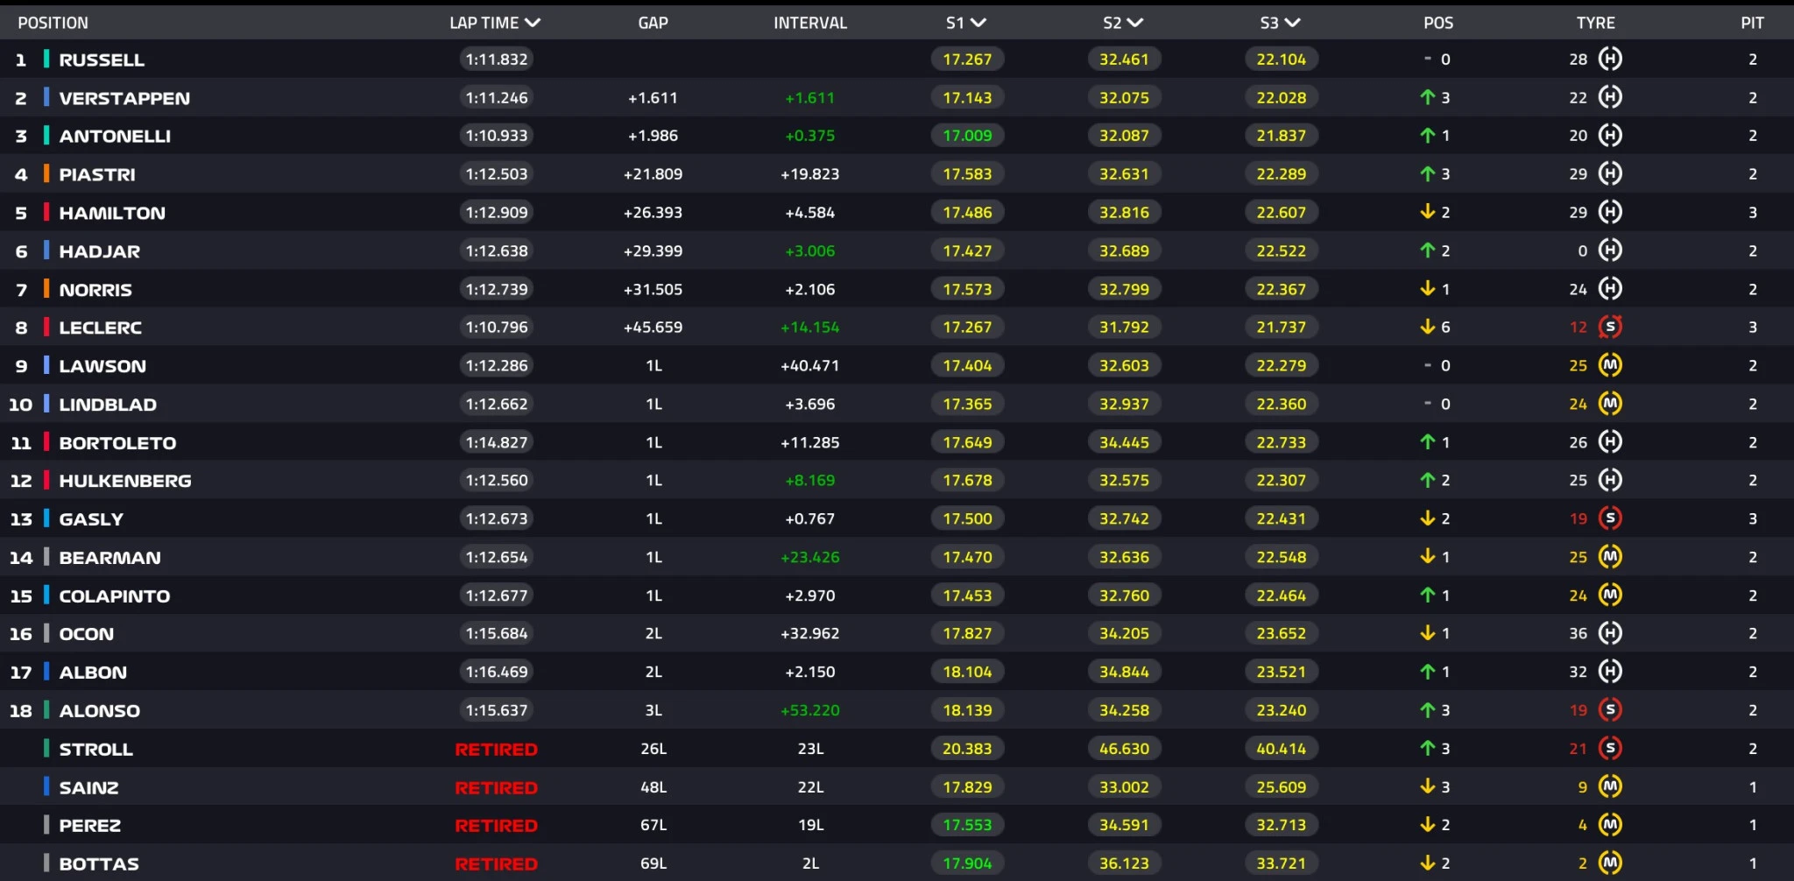Select the TYRE column header
Image resolution: width=1794 pixels, height=881 pixels.
[x=1595, y=23]
